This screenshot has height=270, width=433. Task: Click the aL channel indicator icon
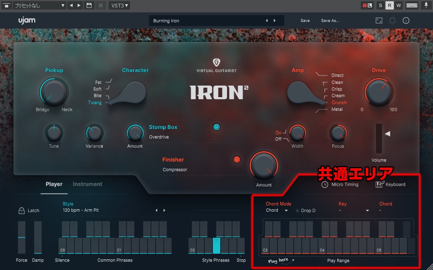[x=367, y=5]
